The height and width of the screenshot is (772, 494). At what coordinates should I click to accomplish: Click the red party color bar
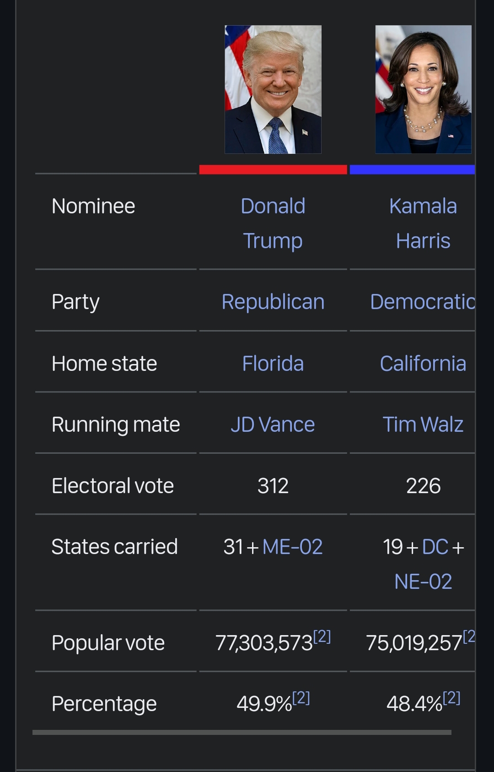click(273, 169)
